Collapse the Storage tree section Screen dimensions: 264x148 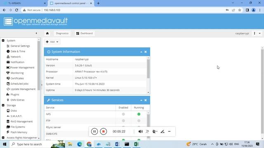click(3, 105)
